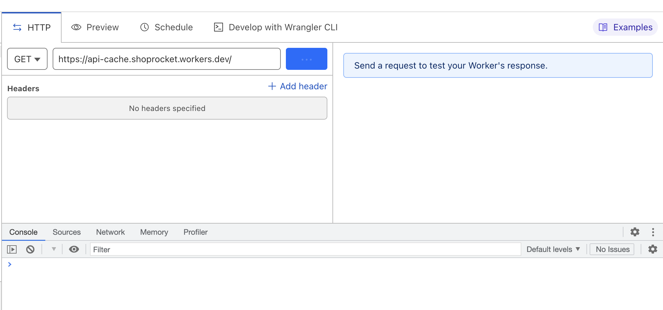663x310 pixels.
Task: Open the DevTools settings gear near the three-dot menu
Action: (635, 232)
